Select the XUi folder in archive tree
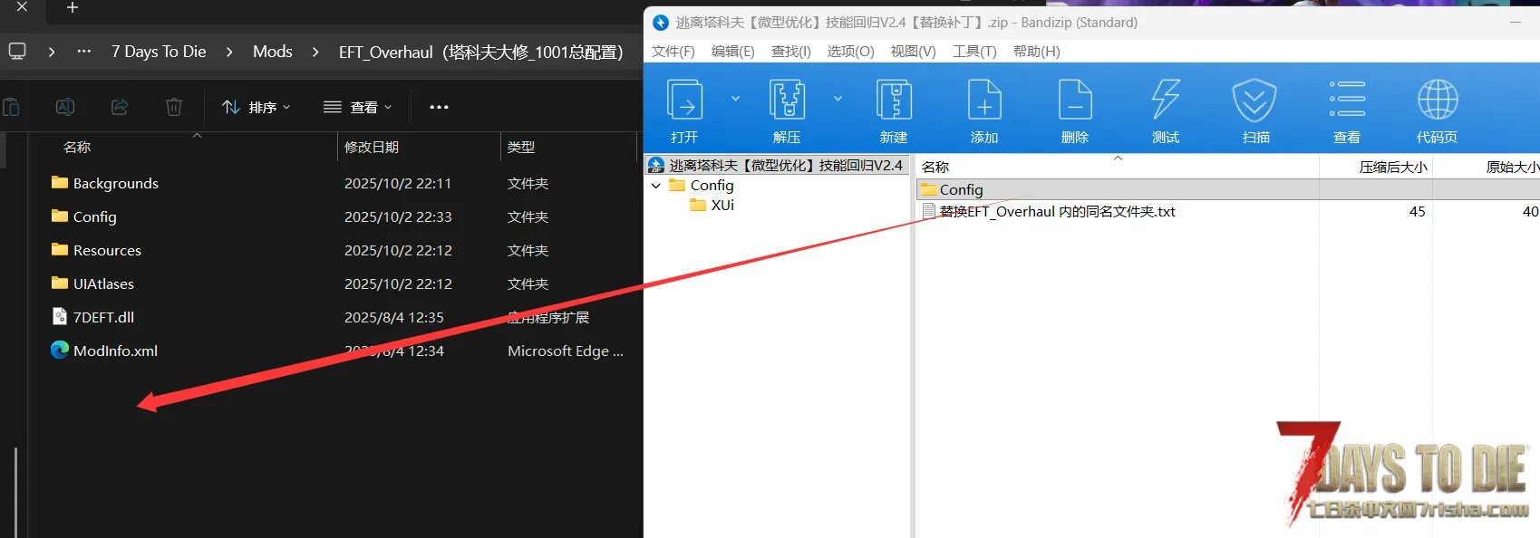Image resolution: width=1540 pixels, height=538 pixels. 722,206
